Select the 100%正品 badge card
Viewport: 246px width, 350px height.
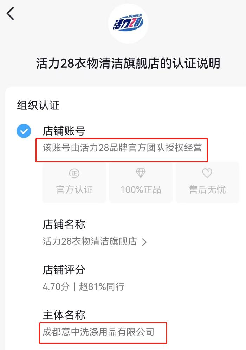141,183
